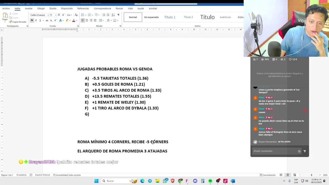Apply text effects (blue A) icon
The image size is (329, 185).
click(60, 20)
